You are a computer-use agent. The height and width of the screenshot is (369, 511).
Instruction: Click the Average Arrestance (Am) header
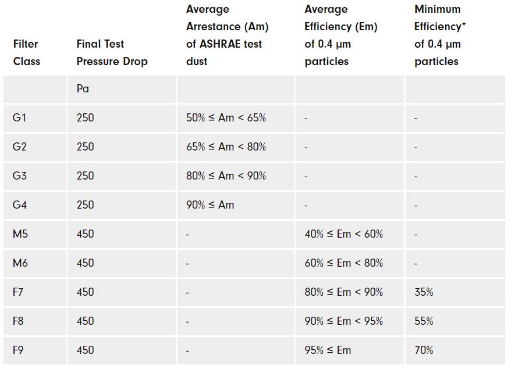click(x=227, y=35)
